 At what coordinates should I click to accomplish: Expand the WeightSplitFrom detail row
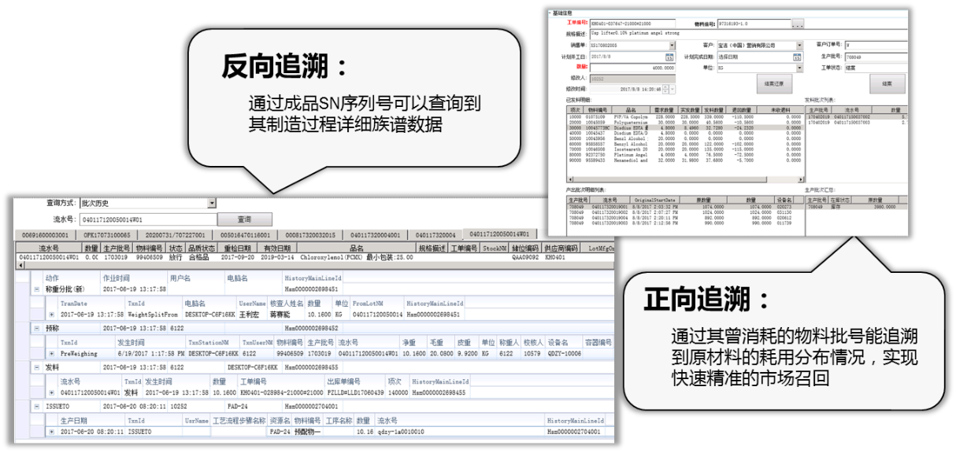coord(53,313)
